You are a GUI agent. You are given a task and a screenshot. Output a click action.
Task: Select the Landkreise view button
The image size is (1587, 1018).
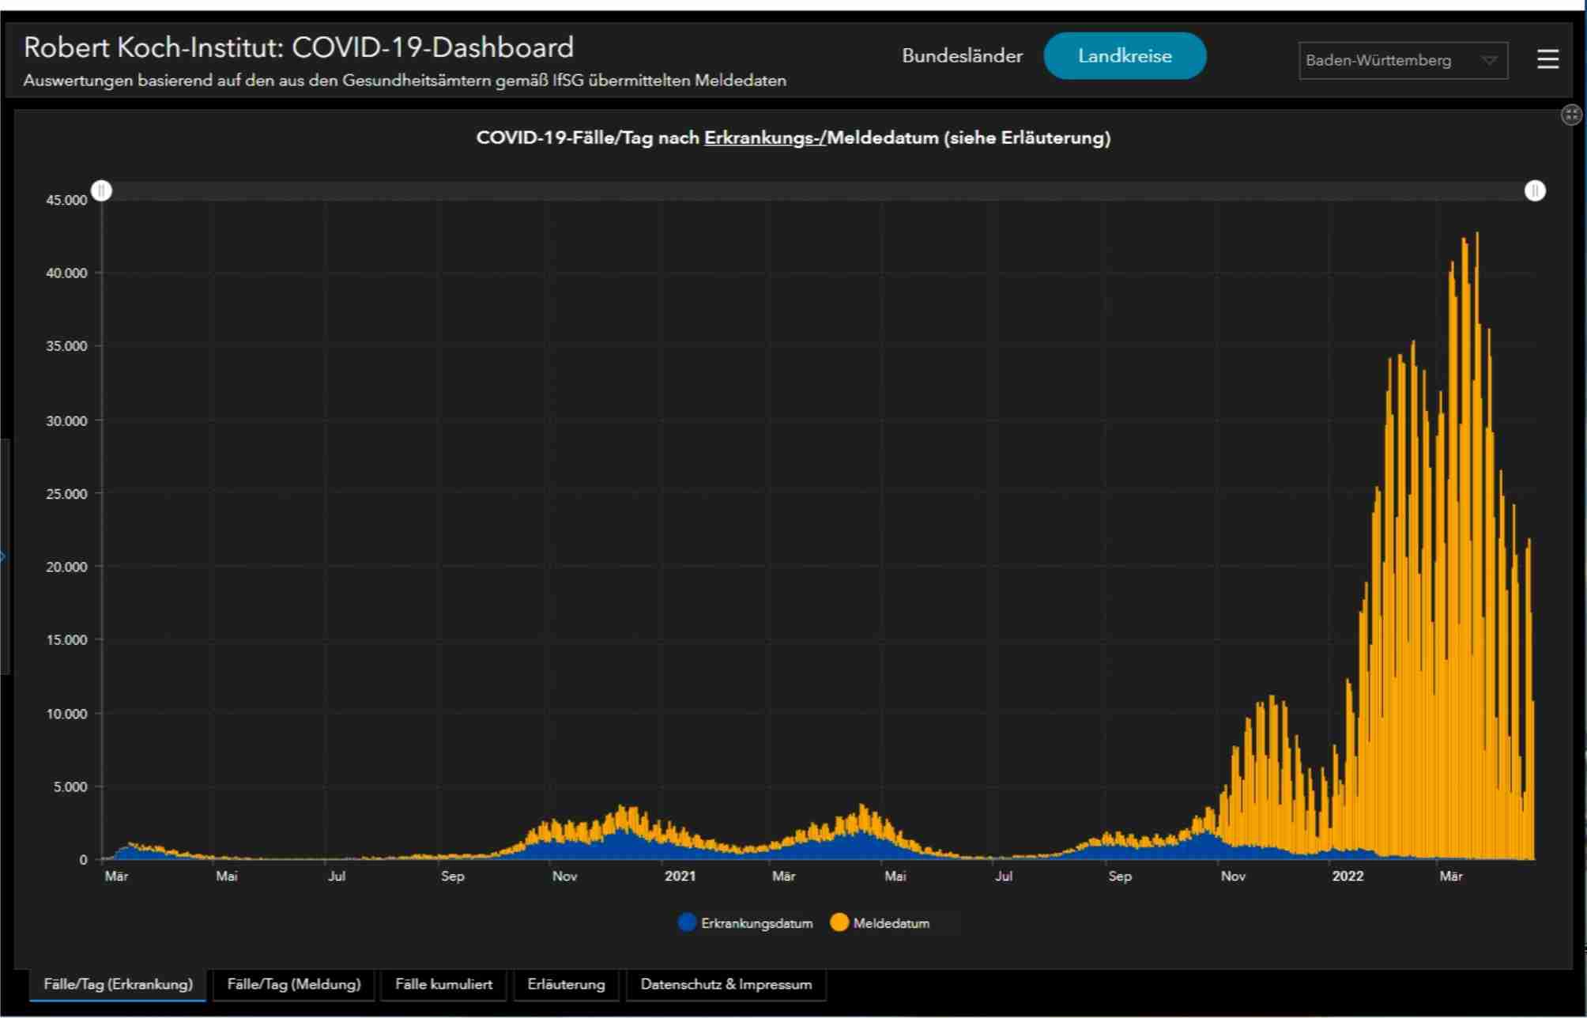click(x=1124, y=56)
